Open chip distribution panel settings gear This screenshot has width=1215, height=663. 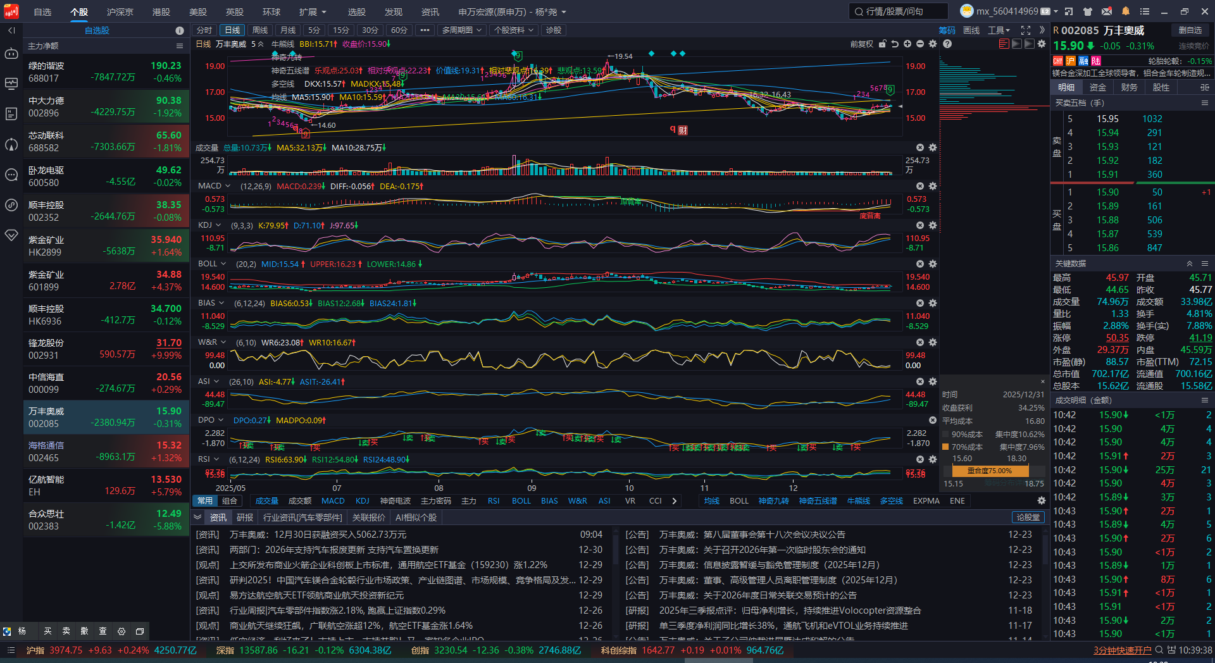[1042, 44]
